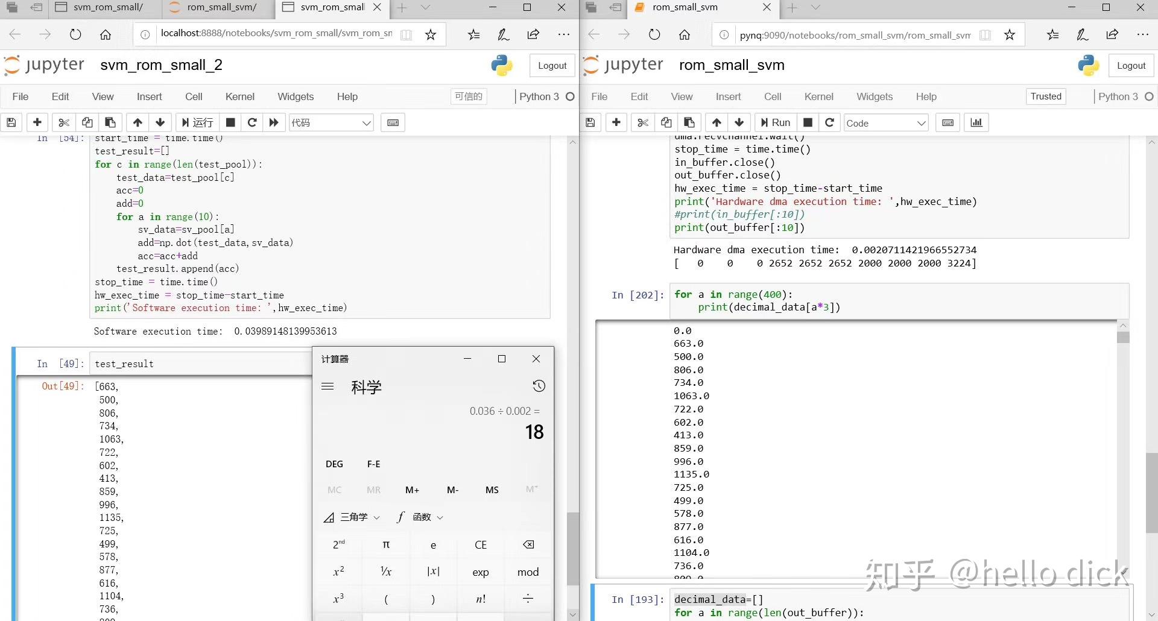Refresh the left browser page

(75, 35)
